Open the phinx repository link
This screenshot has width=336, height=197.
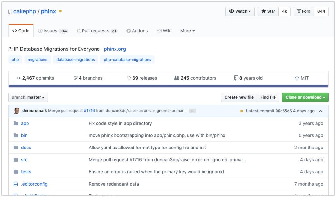(48, 11)
